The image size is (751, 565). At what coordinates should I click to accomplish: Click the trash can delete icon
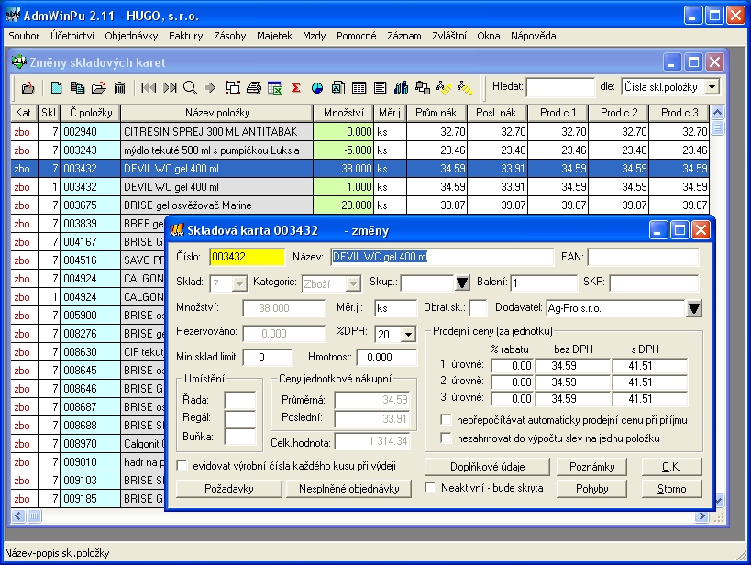(119, 88)
